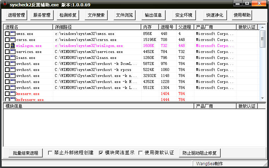Image resolution: width=269 pixels, height=168 pixels.
Task: Tick the services.exe checkbox
Action: tap(7, 52)
